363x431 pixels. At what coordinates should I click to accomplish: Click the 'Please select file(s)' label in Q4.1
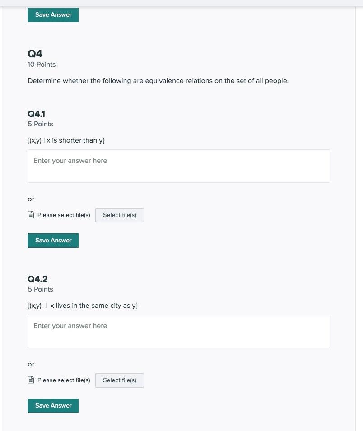(x=64, y=215)
